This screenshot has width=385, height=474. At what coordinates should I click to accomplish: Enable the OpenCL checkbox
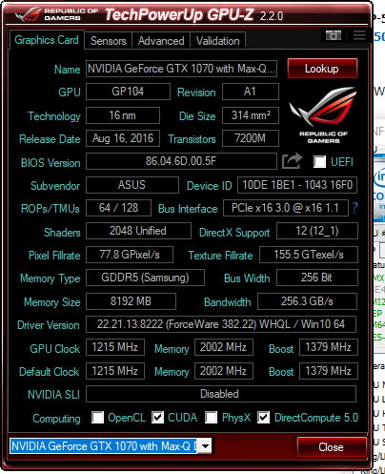point(97,417)
